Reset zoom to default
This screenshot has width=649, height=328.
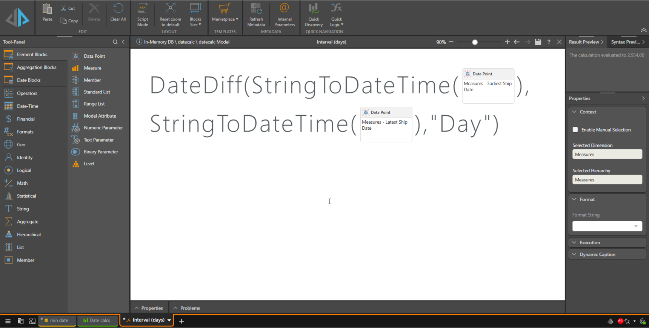point(170,15)
